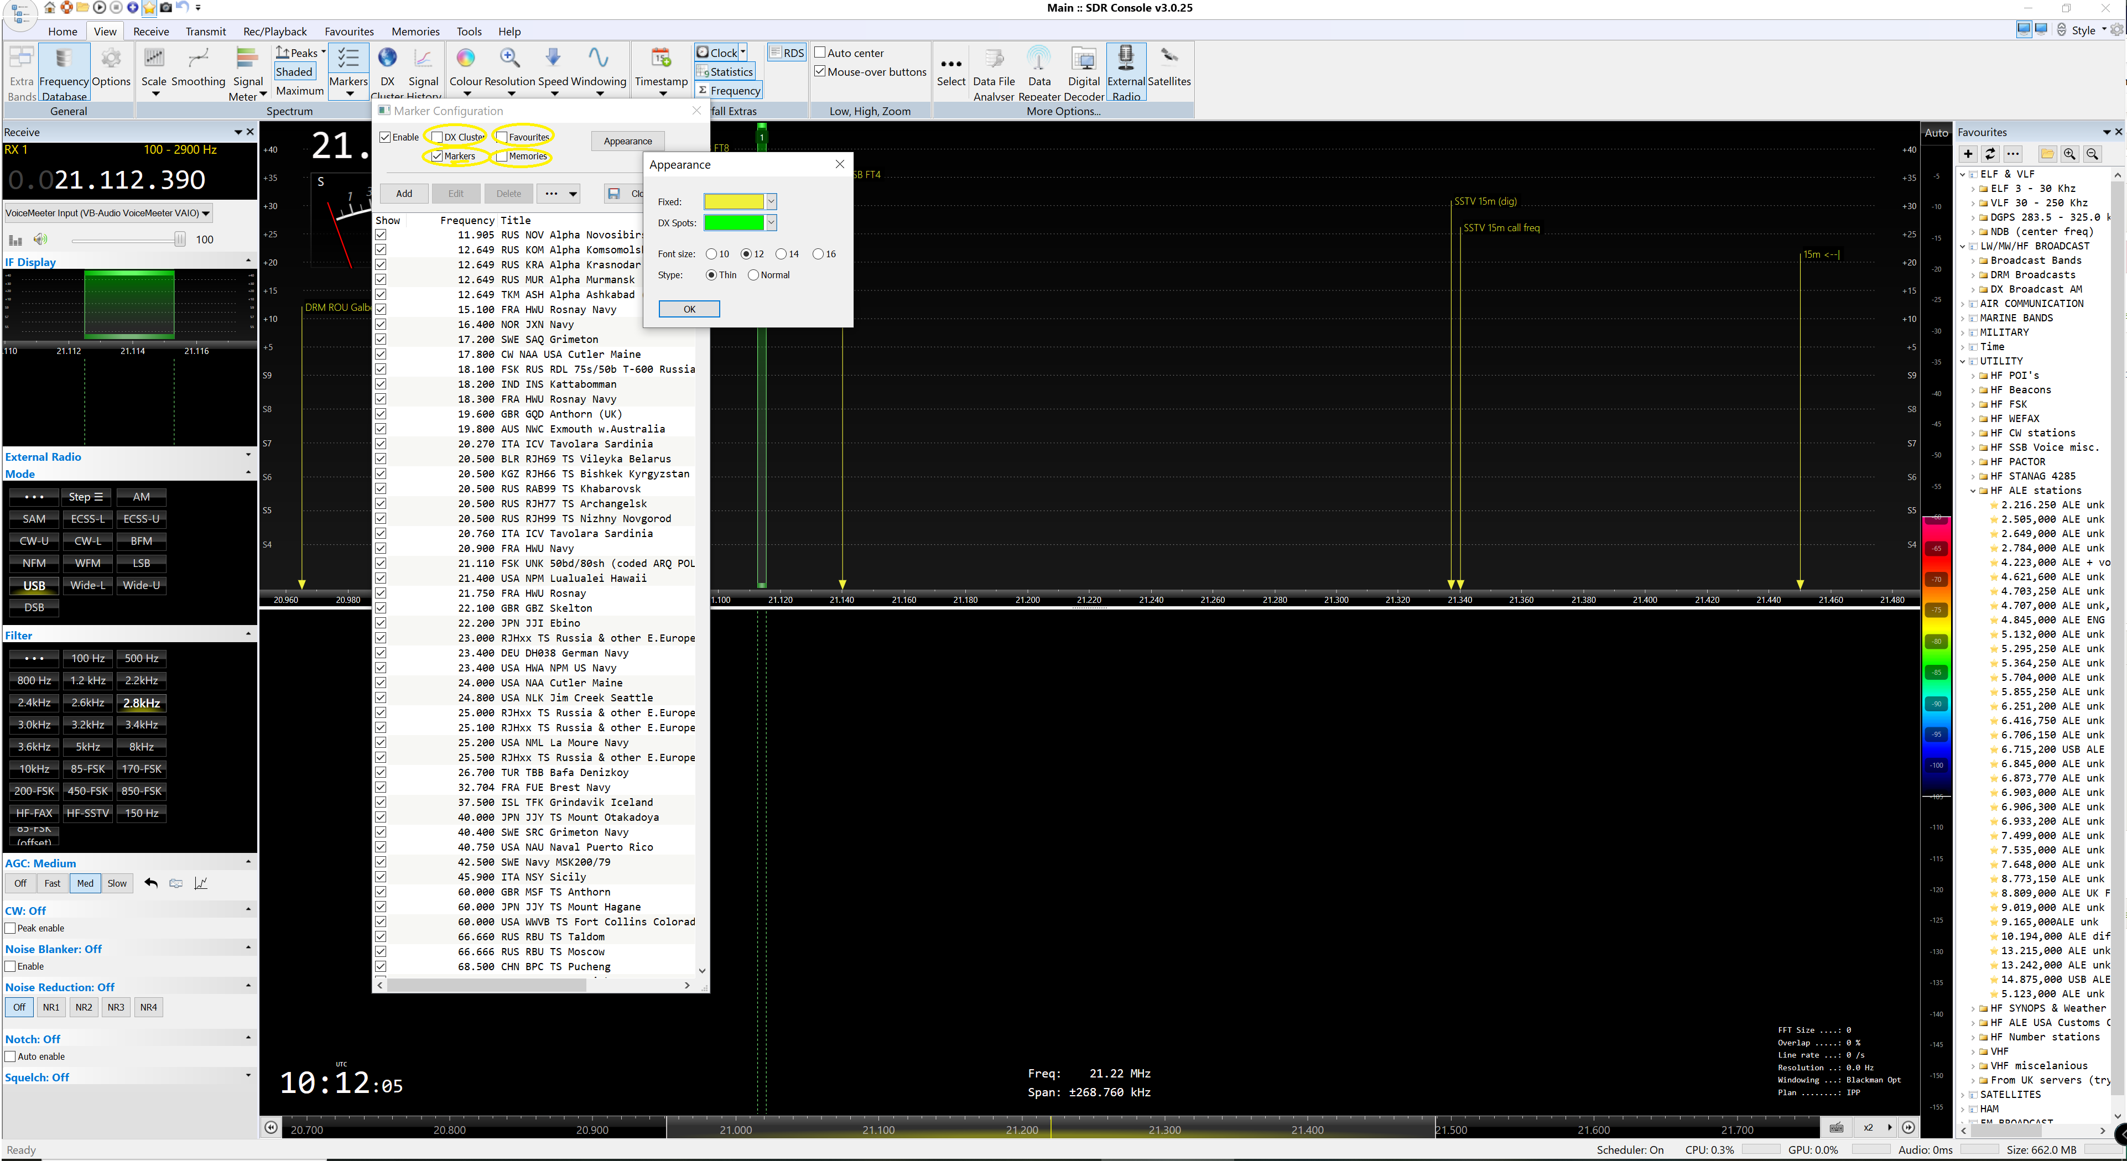Open the Fixed colour dropdown
This screenshot has height=1161, width=2127.
pyautogui.click(x=771, y=201)
